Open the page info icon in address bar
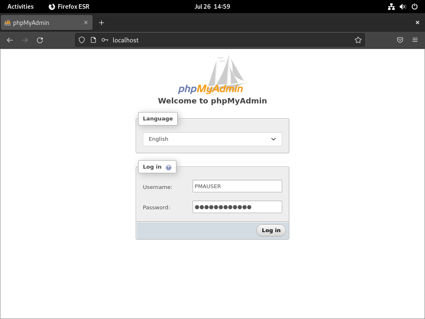This screenshot has height=319, width=425. [x=93, y=40]
